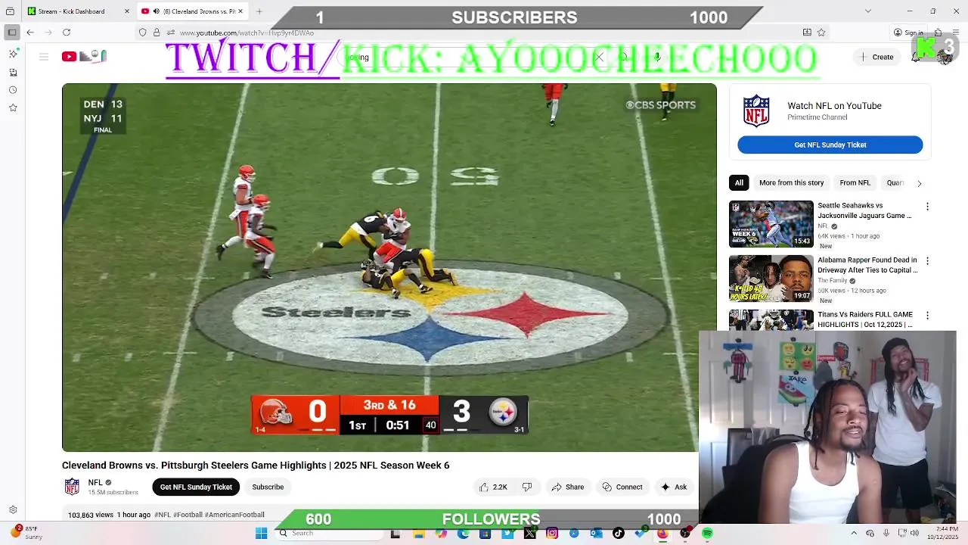Open Firefox from the taskbar
This screenshot has width=968, height=545.
pyautogui.click(x=662, y=534)
